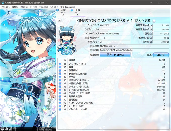This screenshot has height=131, width=171.
Task: Open the ディスク(D) menu
Action: pyautogui.click(x=44, y=7)
